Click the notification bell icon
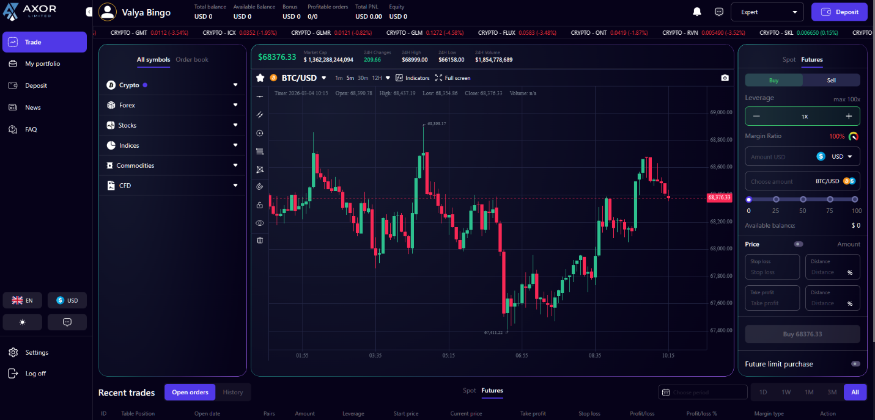The height and width of the screenshot is (420, 875). [696, 12]
